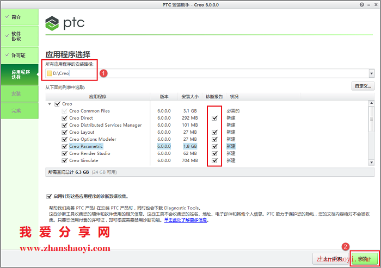Image resolution: width=381 pixels, height=268 pixels.
Task: Go back with the 上一步 button
Action: click(x=331, y=259)
